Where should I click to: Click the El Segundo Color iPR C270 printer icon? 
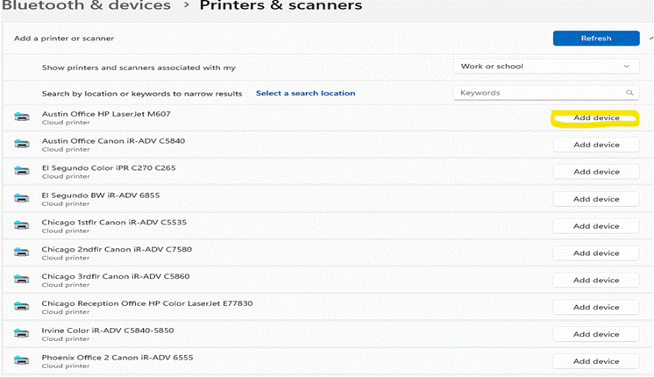pyautogui.click(x=22, y=171)
